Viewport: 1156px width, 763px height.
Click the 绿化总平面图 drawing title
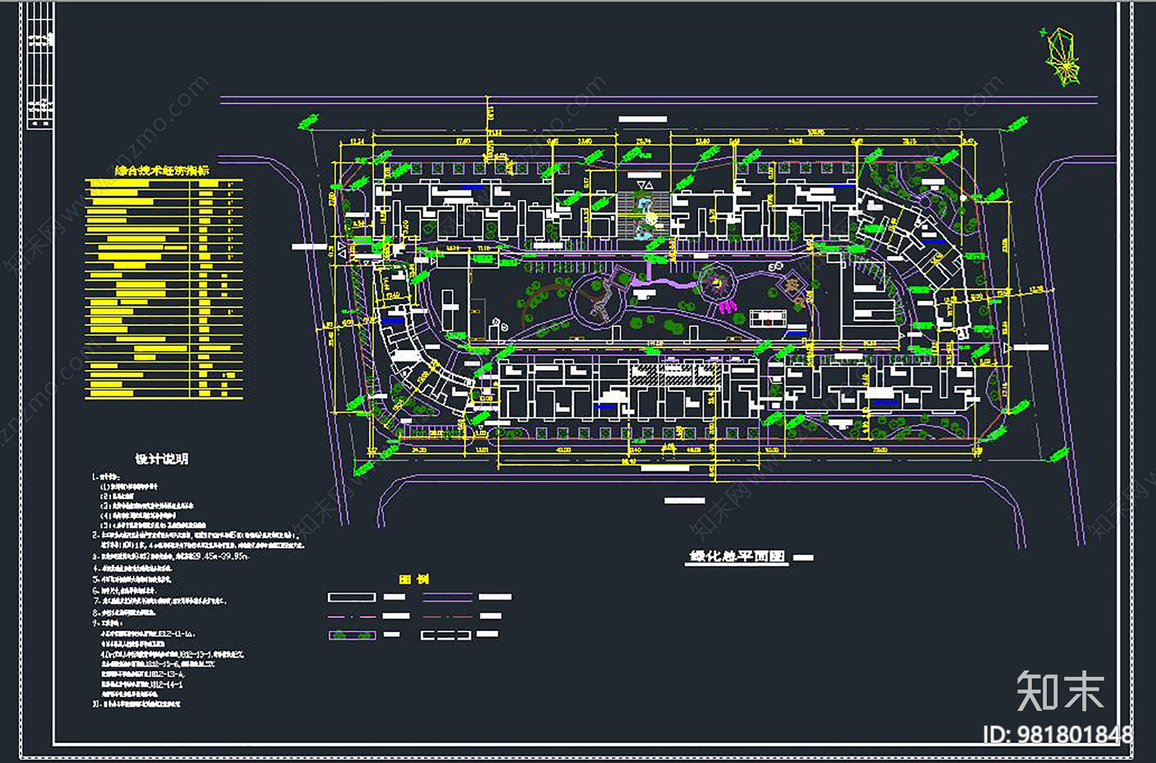pos(737,556)
